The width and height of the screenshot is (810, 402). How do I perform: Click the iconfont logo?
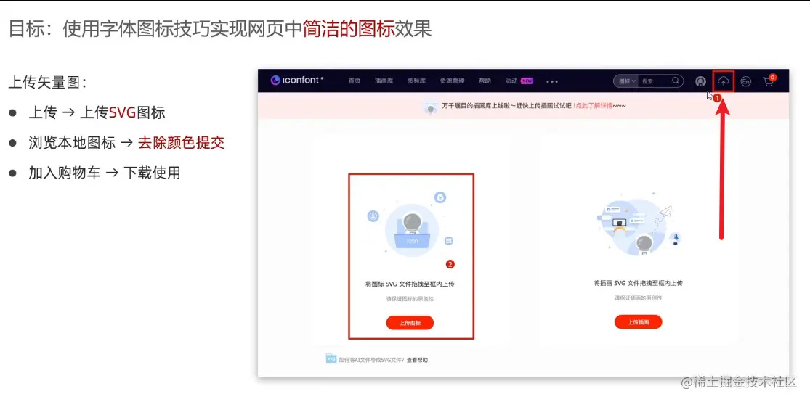pos(297,81)
